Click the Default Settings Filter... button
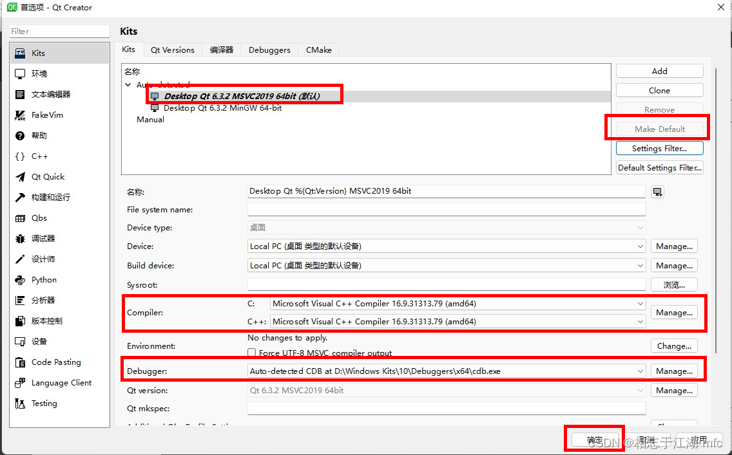This screenshot has width=732, height=455. coord(660,167)
